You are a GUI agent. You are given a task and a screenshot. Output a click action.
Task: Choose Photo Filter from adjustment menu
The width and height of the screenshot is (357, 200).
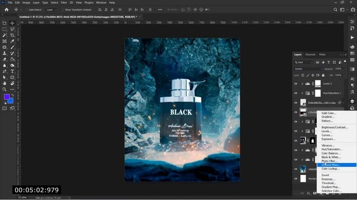tap(337, 161)
